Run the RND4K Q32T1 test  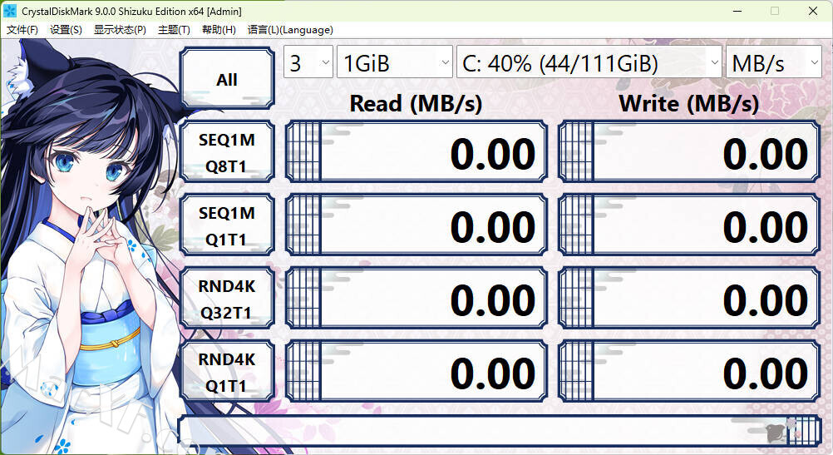(x=227, y=299)
